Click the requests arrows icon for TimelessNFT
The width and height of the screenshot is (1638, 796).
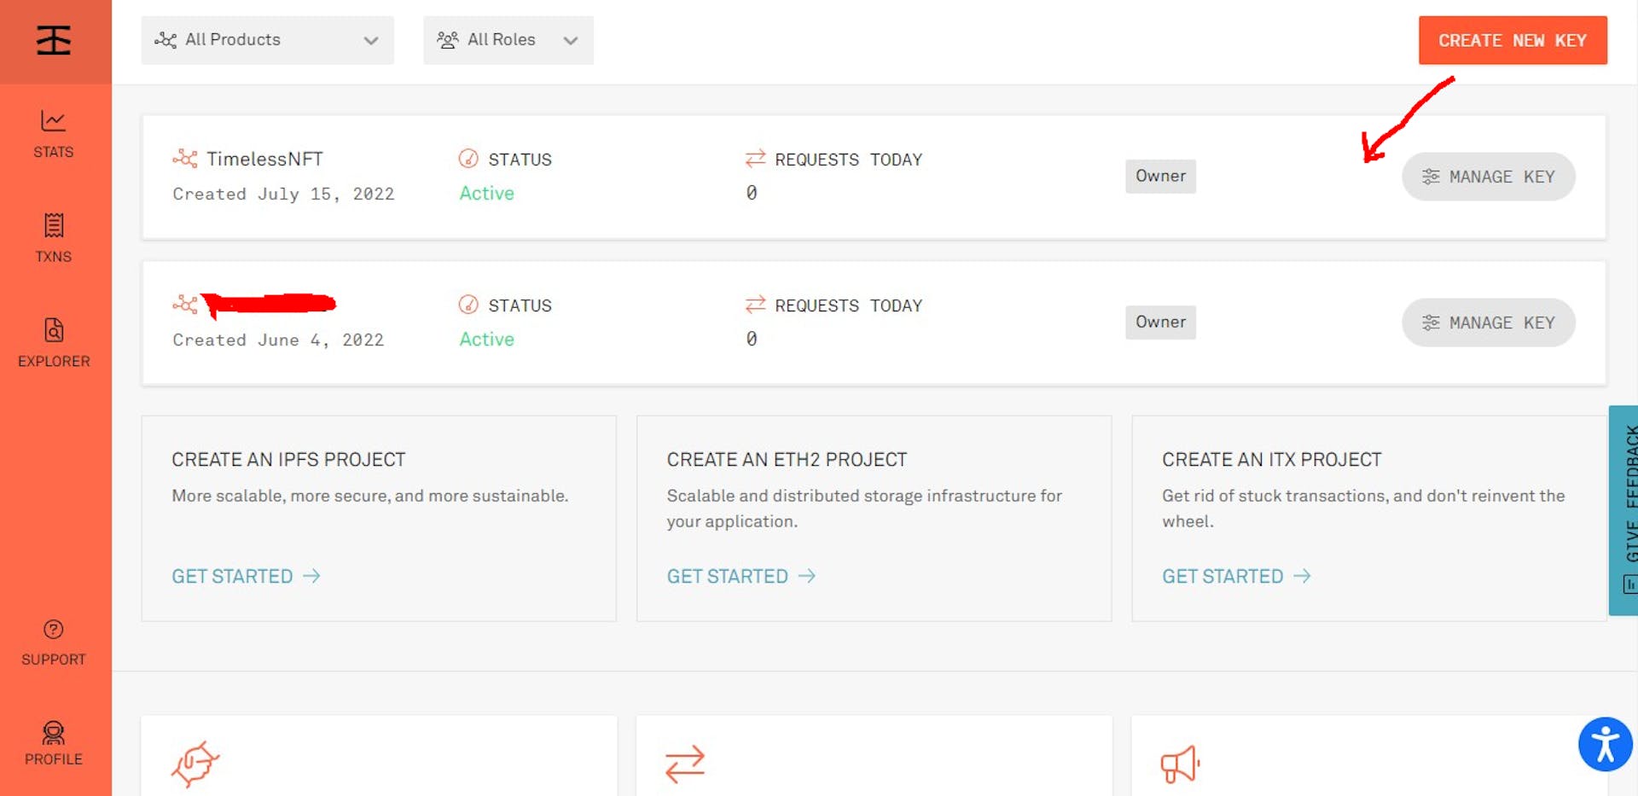pos(754,158)
